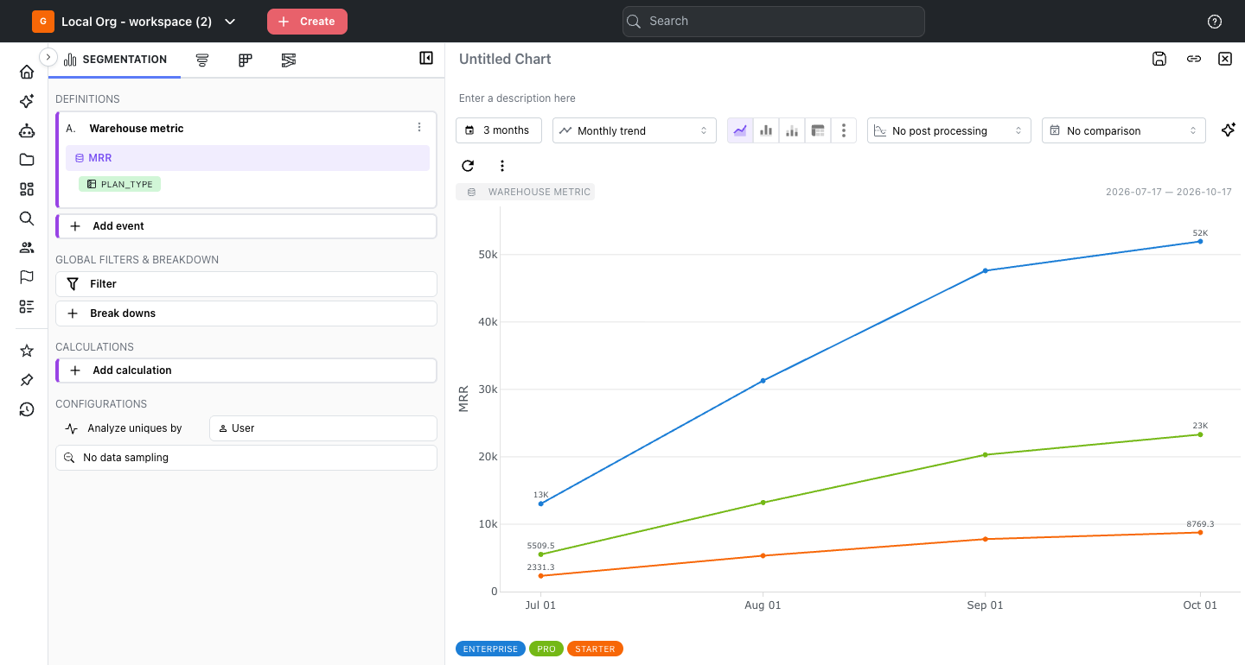This screenshot has height=665, width=1245.
Task: Open the AI sparkle assistant icon beside No comparison
Action: (1228, 130)
